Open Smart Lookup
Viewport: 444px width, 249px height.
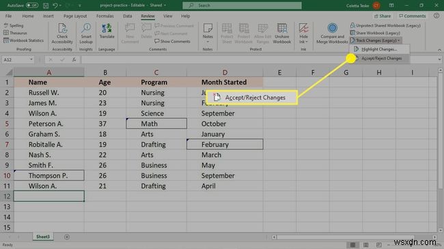[x=86, y=33]
